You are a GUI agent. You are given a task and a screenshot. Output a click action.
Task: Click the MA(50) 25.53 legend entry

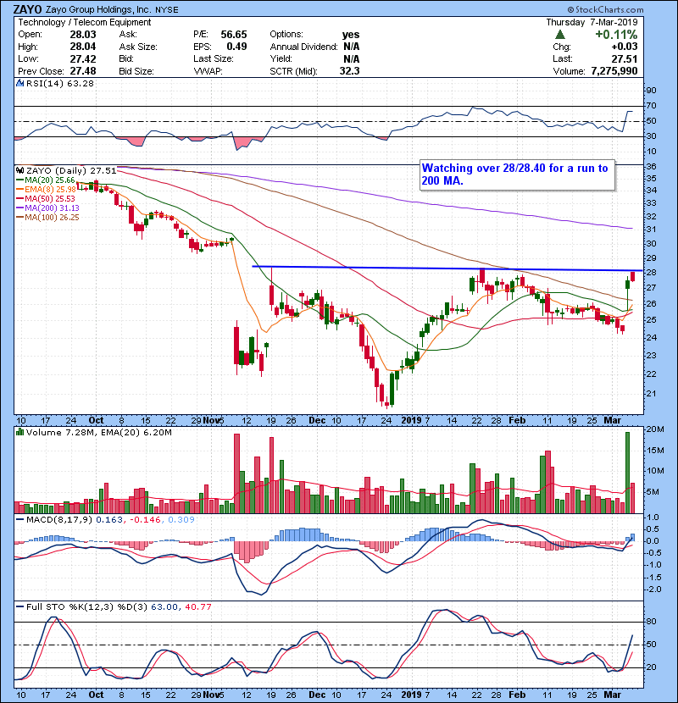[49, 198]
